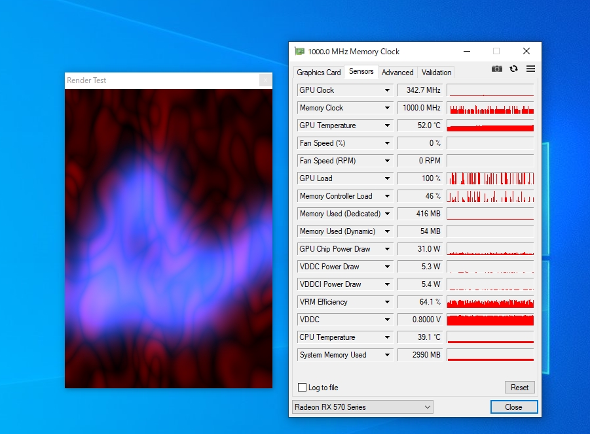Open Memory Used (Dynamic) dropdown
The image size is (590, 434).
click(x=387, y=231)
